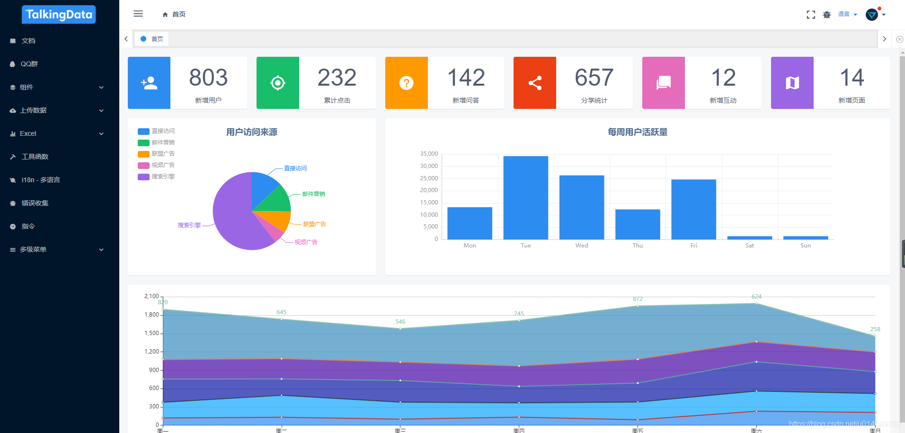The height and width of the screenshot is (433, 905).
Task: Click the Excel chart icon
Action: click(13, 134)
